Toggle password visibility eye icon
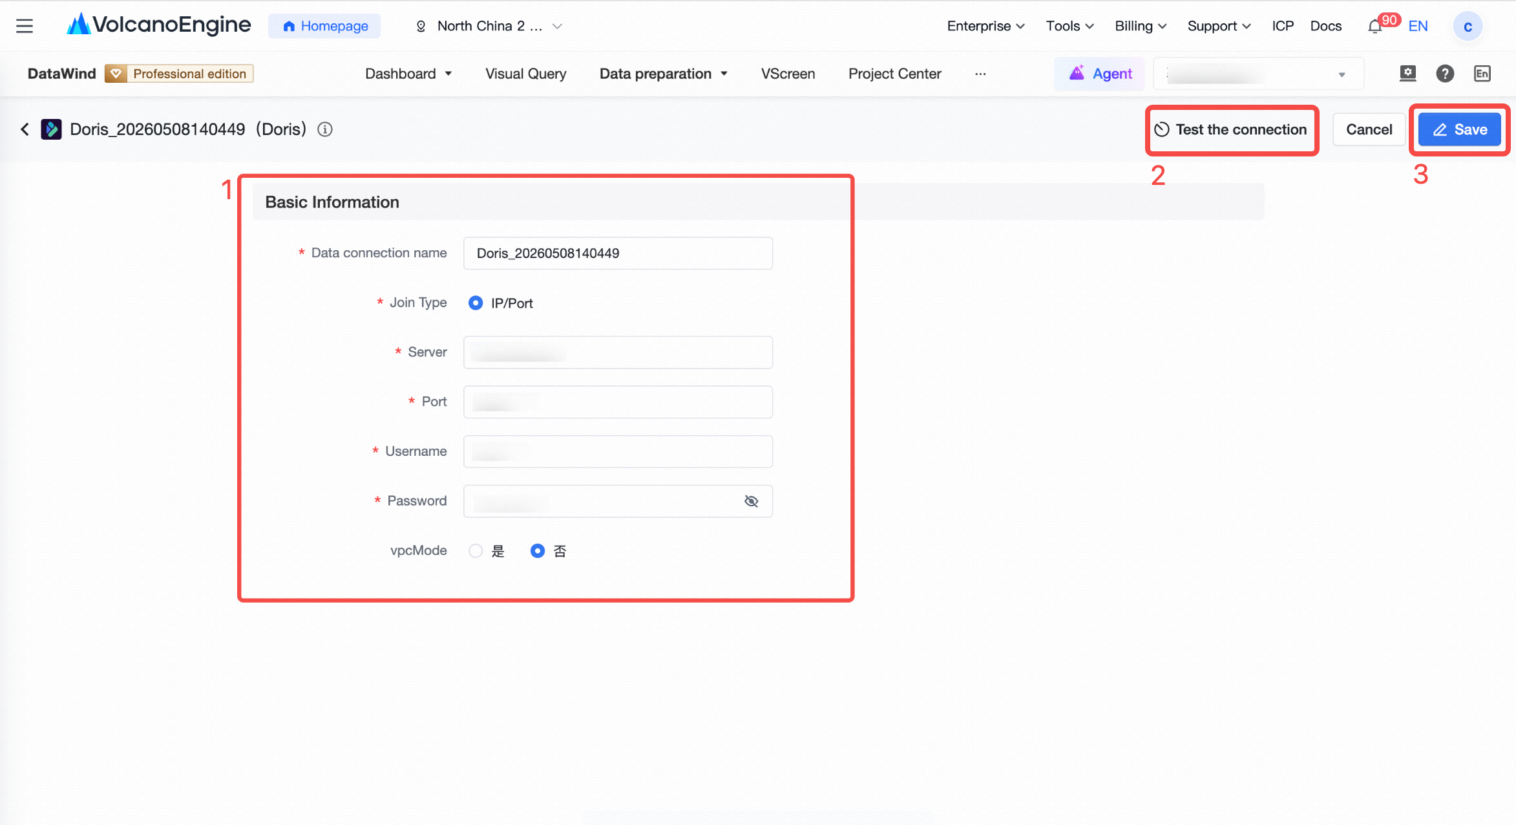Viewport: 1516px width, 825px height. tap(751, 501)
